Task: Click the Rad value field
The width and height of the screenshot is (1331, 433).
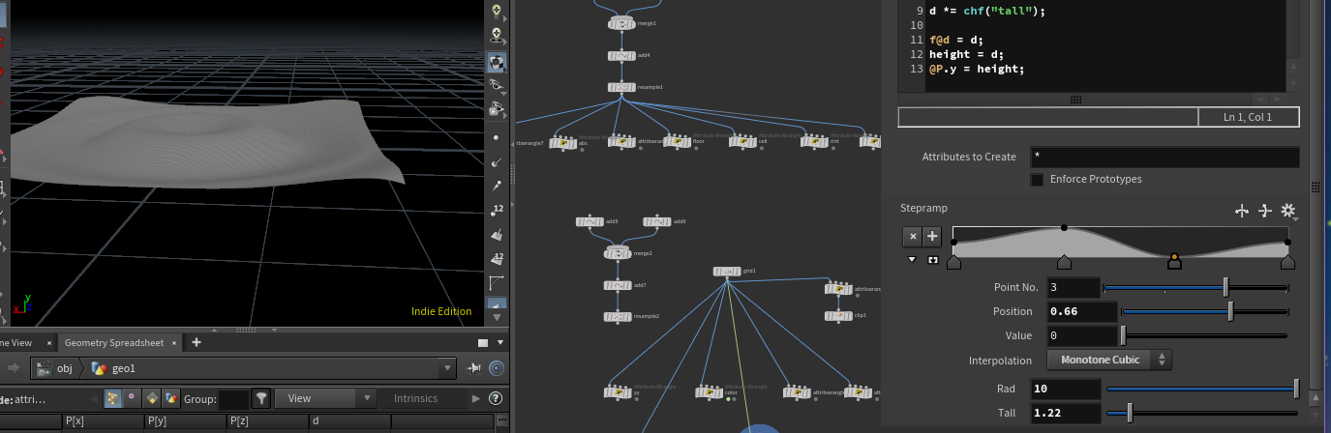Action: (x=1065, y=389)
